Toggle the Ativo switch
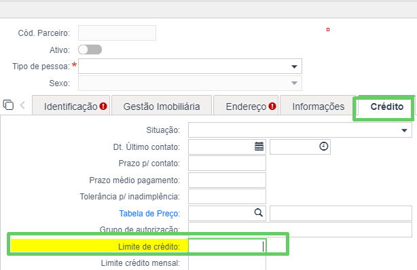417x270 pixels. (x=90, y=50)
